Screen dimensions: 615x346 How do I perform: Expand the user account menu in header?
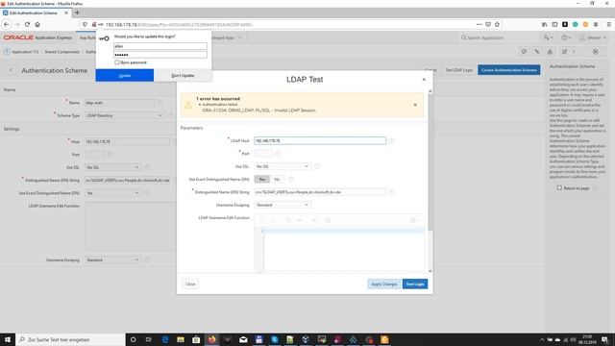click(x=593, y=37)
